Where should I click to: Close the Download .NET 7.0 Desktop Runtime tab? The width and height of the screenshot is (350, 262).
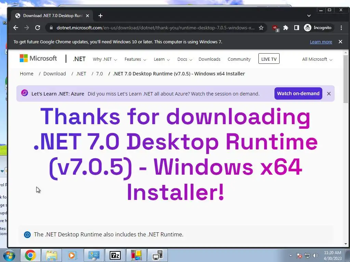pyautogui.click(x=87, y=16)
